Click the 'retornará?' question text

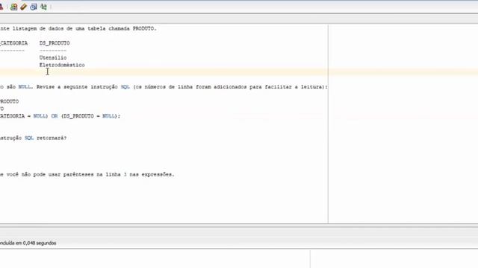[x=52, y=138]
